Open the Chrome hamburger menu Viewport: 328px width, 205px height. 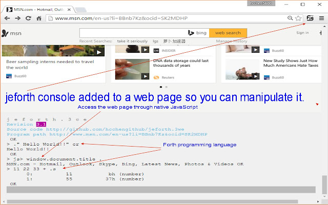[x=321, y=18]
